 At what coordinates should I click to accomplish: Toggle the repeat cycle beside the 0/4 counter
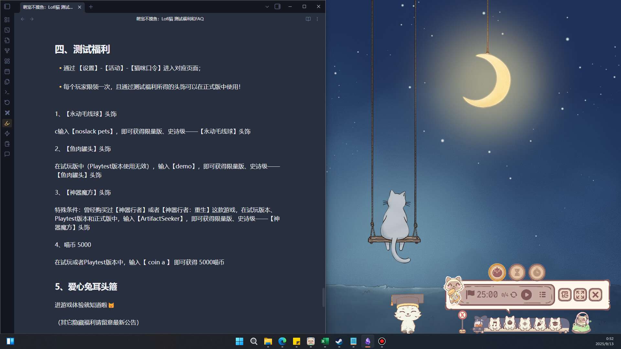point(514,295)
